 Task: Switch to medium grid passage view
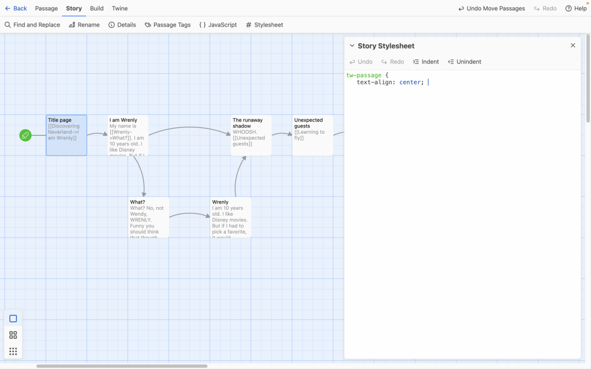13,335
